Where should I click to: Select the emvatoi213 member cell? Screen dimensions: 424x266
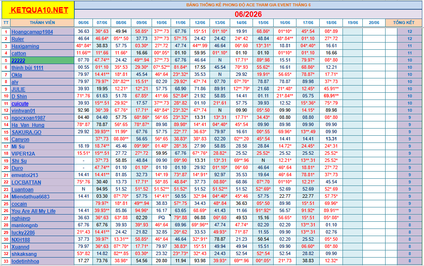tap(42, 175)
